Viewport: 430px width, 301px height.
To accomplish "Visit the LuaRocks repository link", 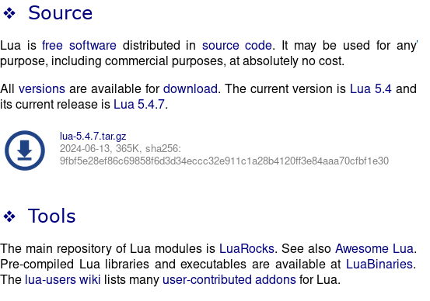I will coord(246,248).
